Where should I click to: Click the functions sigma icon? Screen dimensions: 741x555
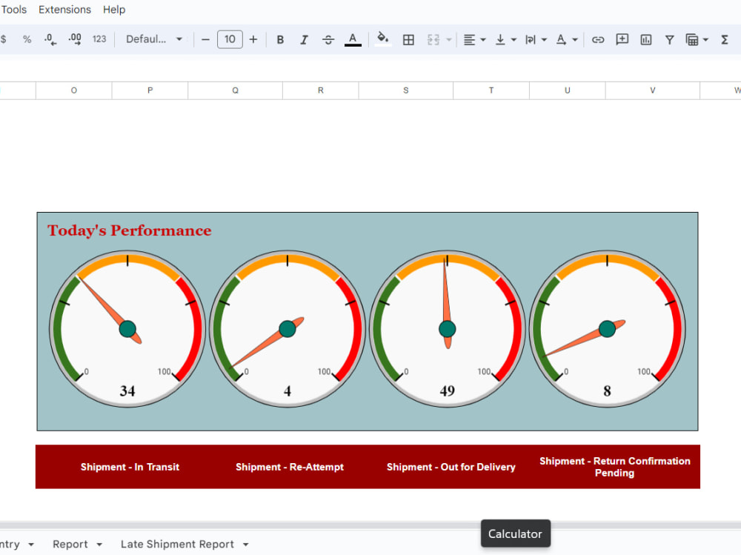click(x=725, y=40)
